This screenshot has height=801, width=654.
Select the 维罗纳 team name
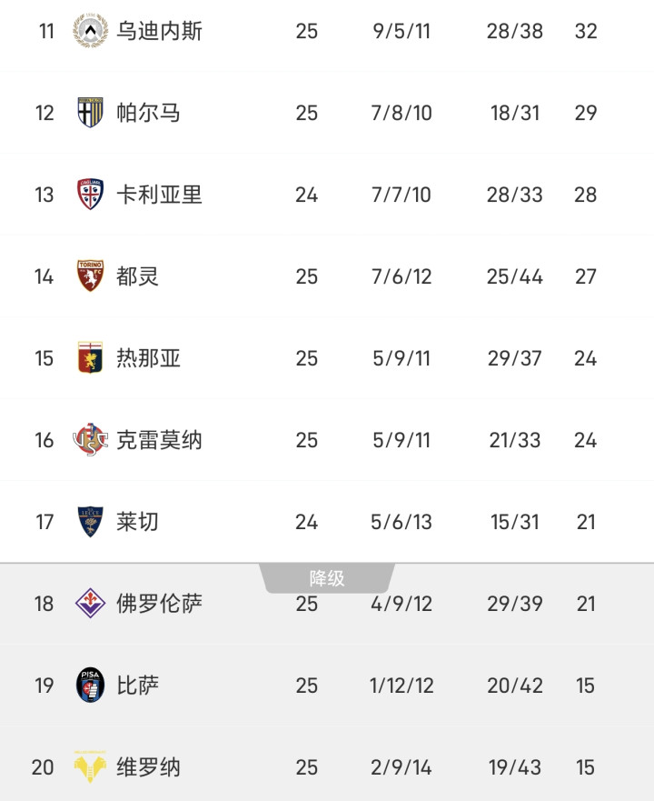pos(148,767)
